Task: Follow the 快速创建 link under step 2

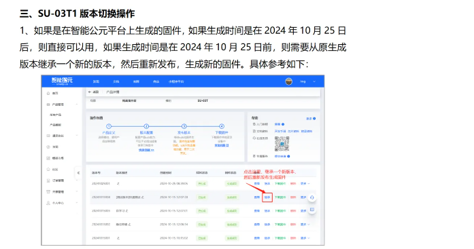Action: coord(146,150)
